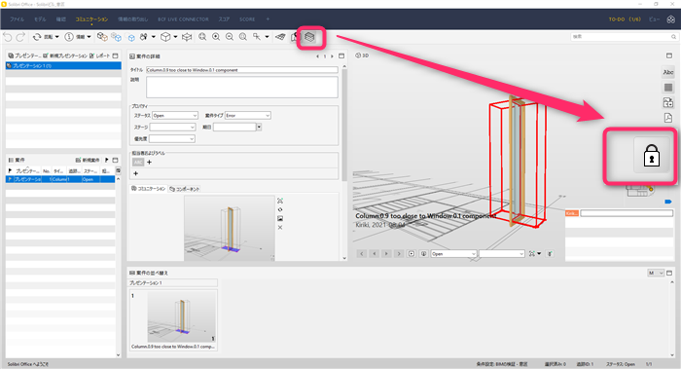Click the highlighted layers icon in toolbar
The image size is (681, 369).
coord(309,37)
